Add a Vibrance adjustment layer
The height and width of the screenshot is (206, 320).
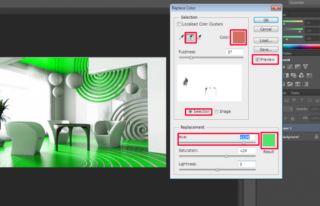(x=305, y=67)
